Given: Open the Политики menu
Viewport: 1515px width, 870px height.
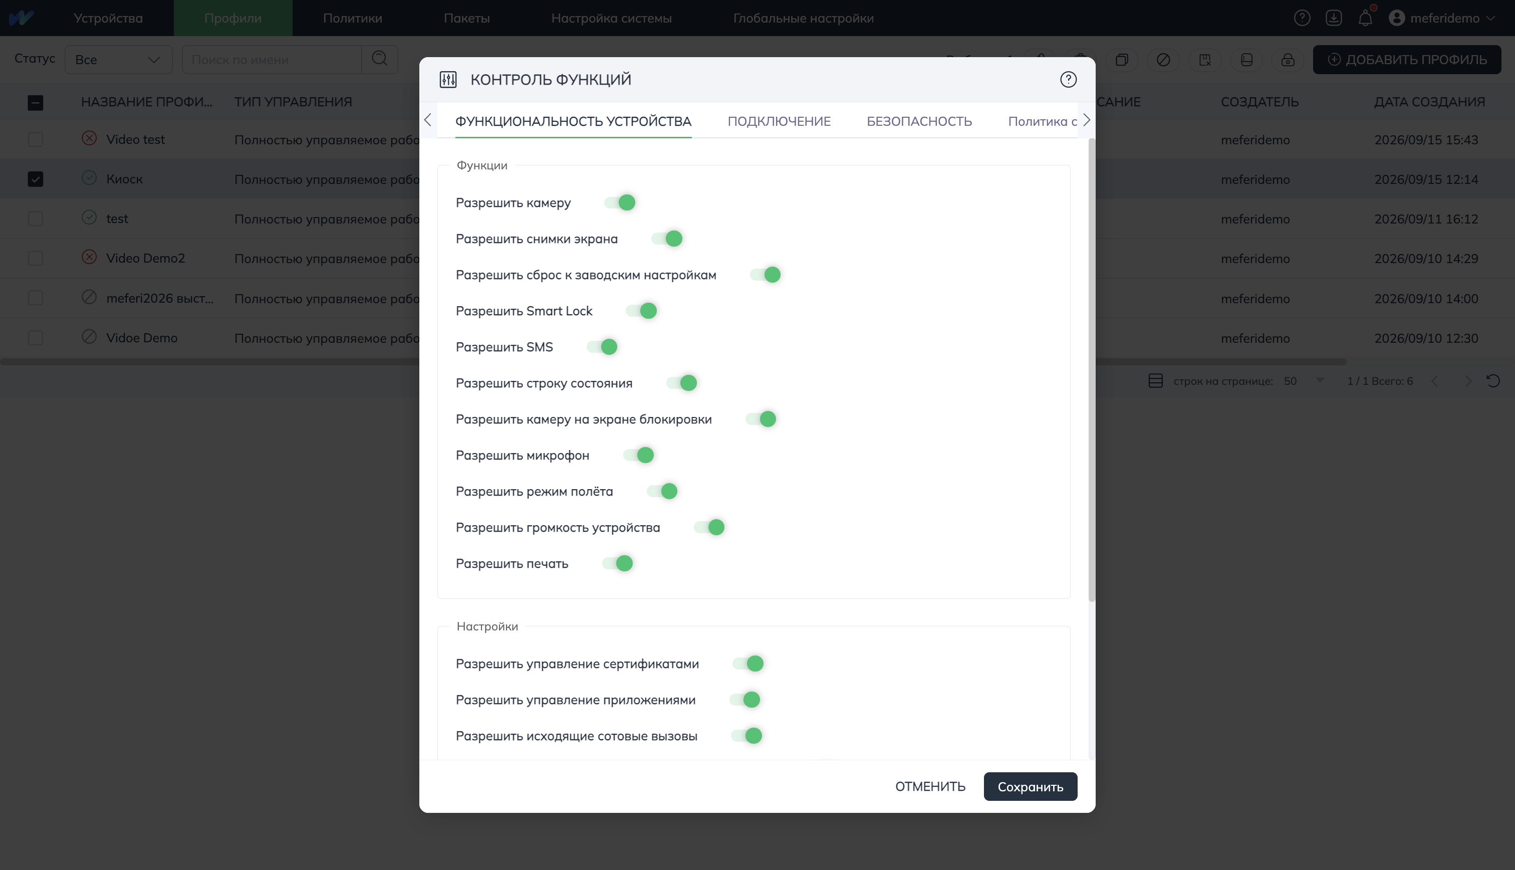Looking at the screenshot, I should point(352,18).
